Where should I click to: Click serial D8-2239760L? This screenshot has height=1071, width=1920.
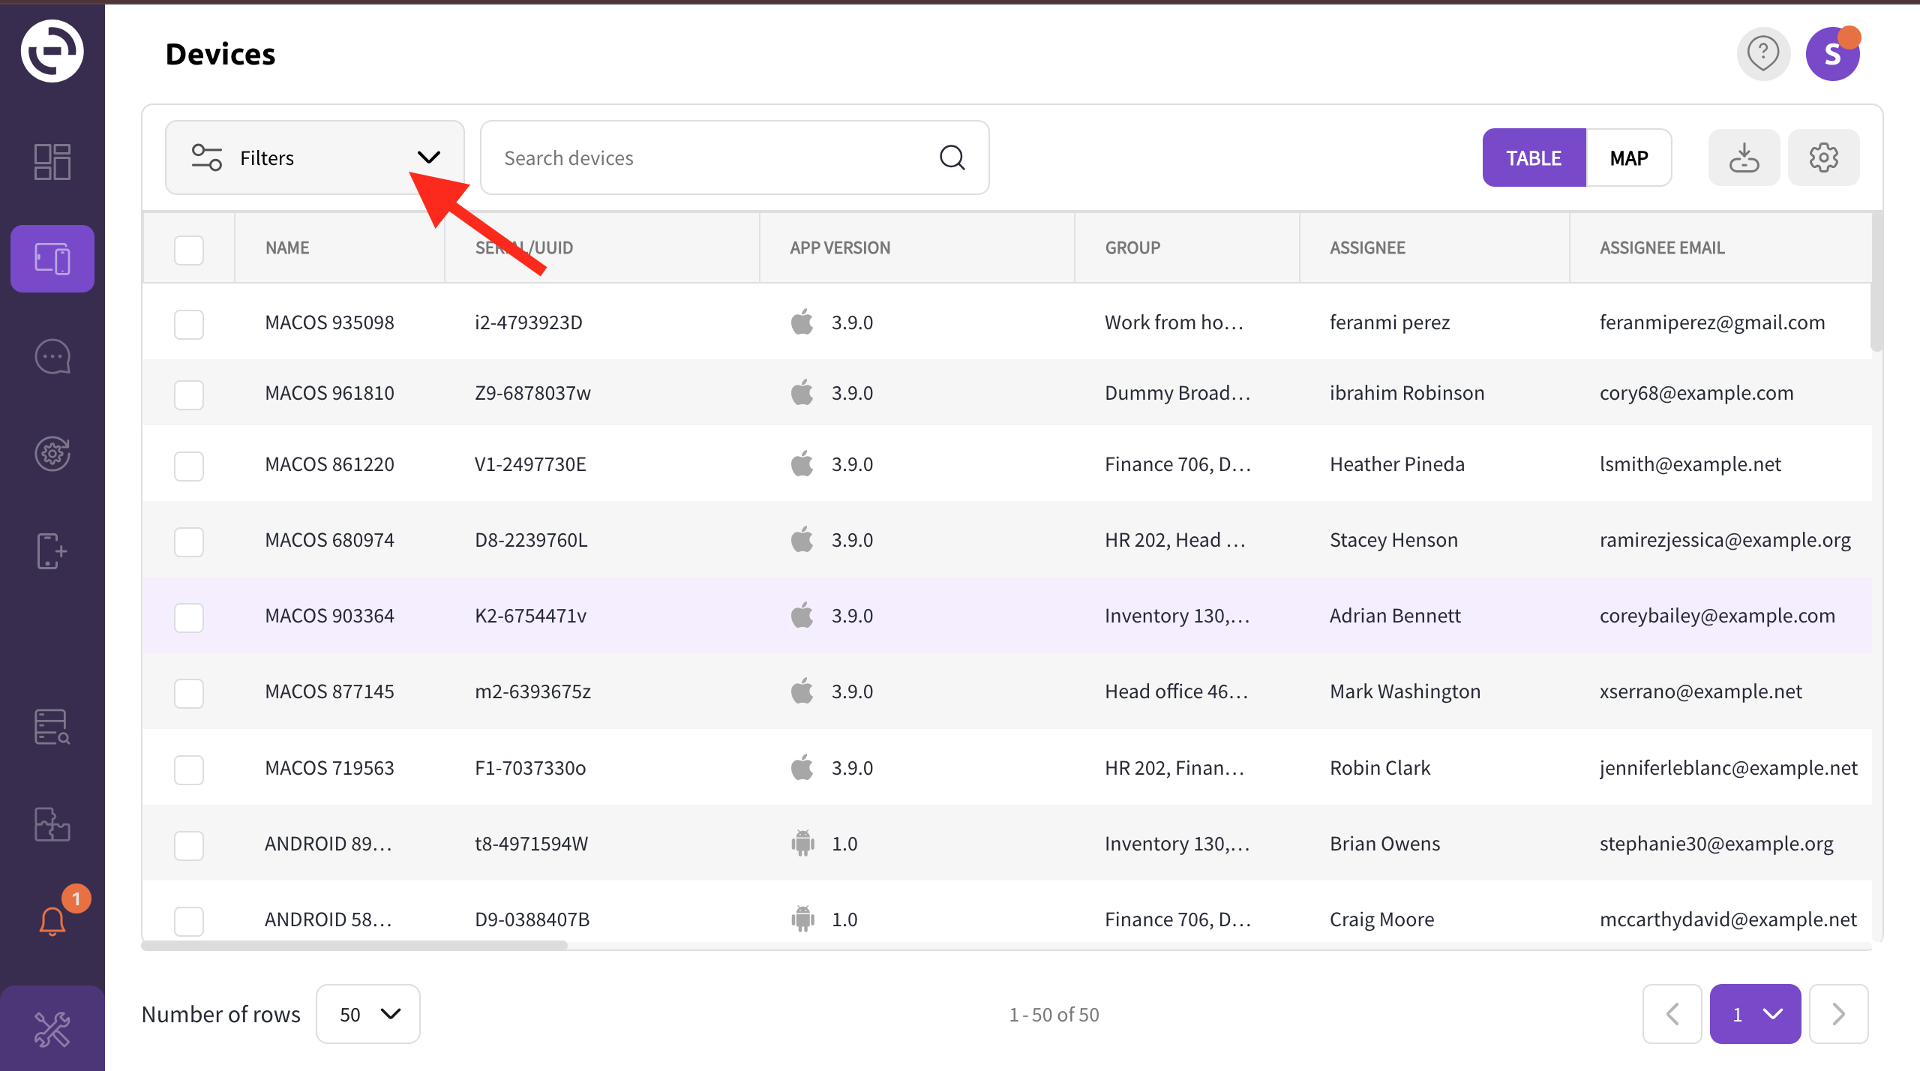tap(531, 540)
